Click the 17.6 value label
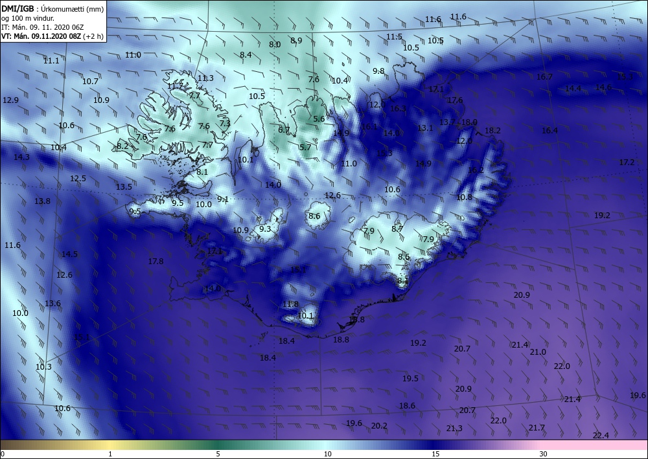 (455, 100)
